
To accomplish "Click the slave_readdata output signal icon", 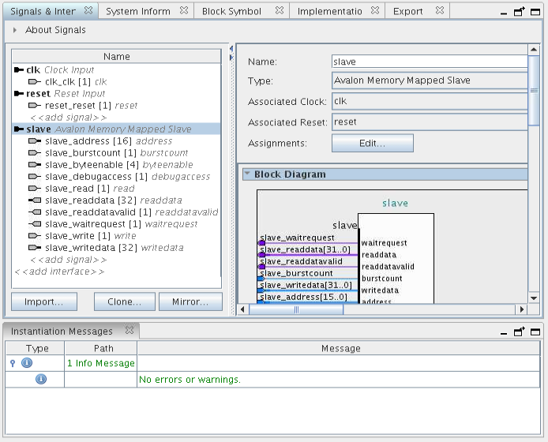I will [35, 200].
